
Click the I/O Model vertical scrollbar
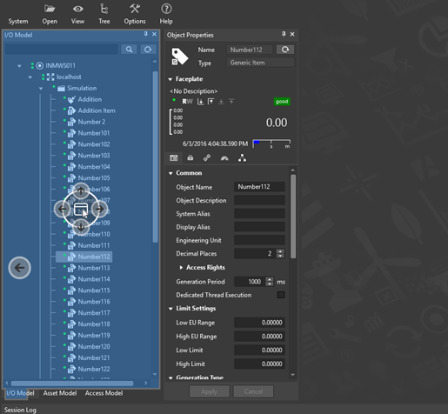click(x=156, y=157)
